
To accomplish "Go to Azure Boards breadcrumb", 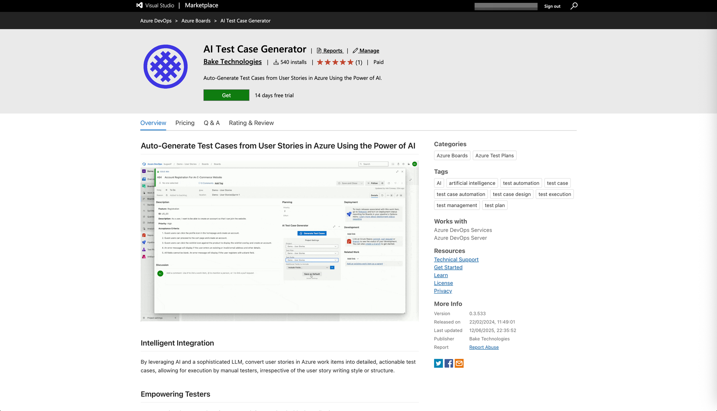I will (196, 21).
